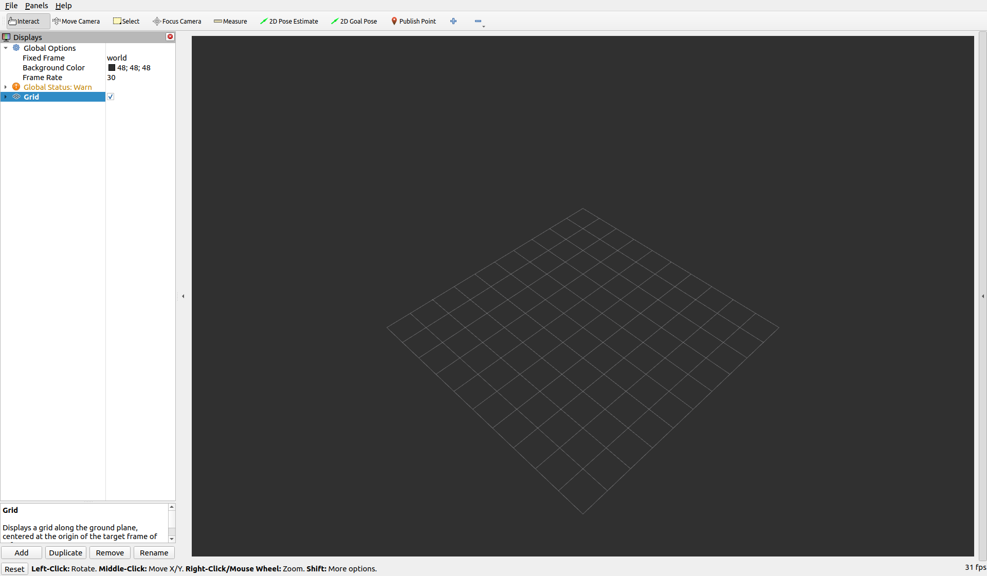Open the Panels menu
This screenshot has width=987, height=576.
(36, 6)
